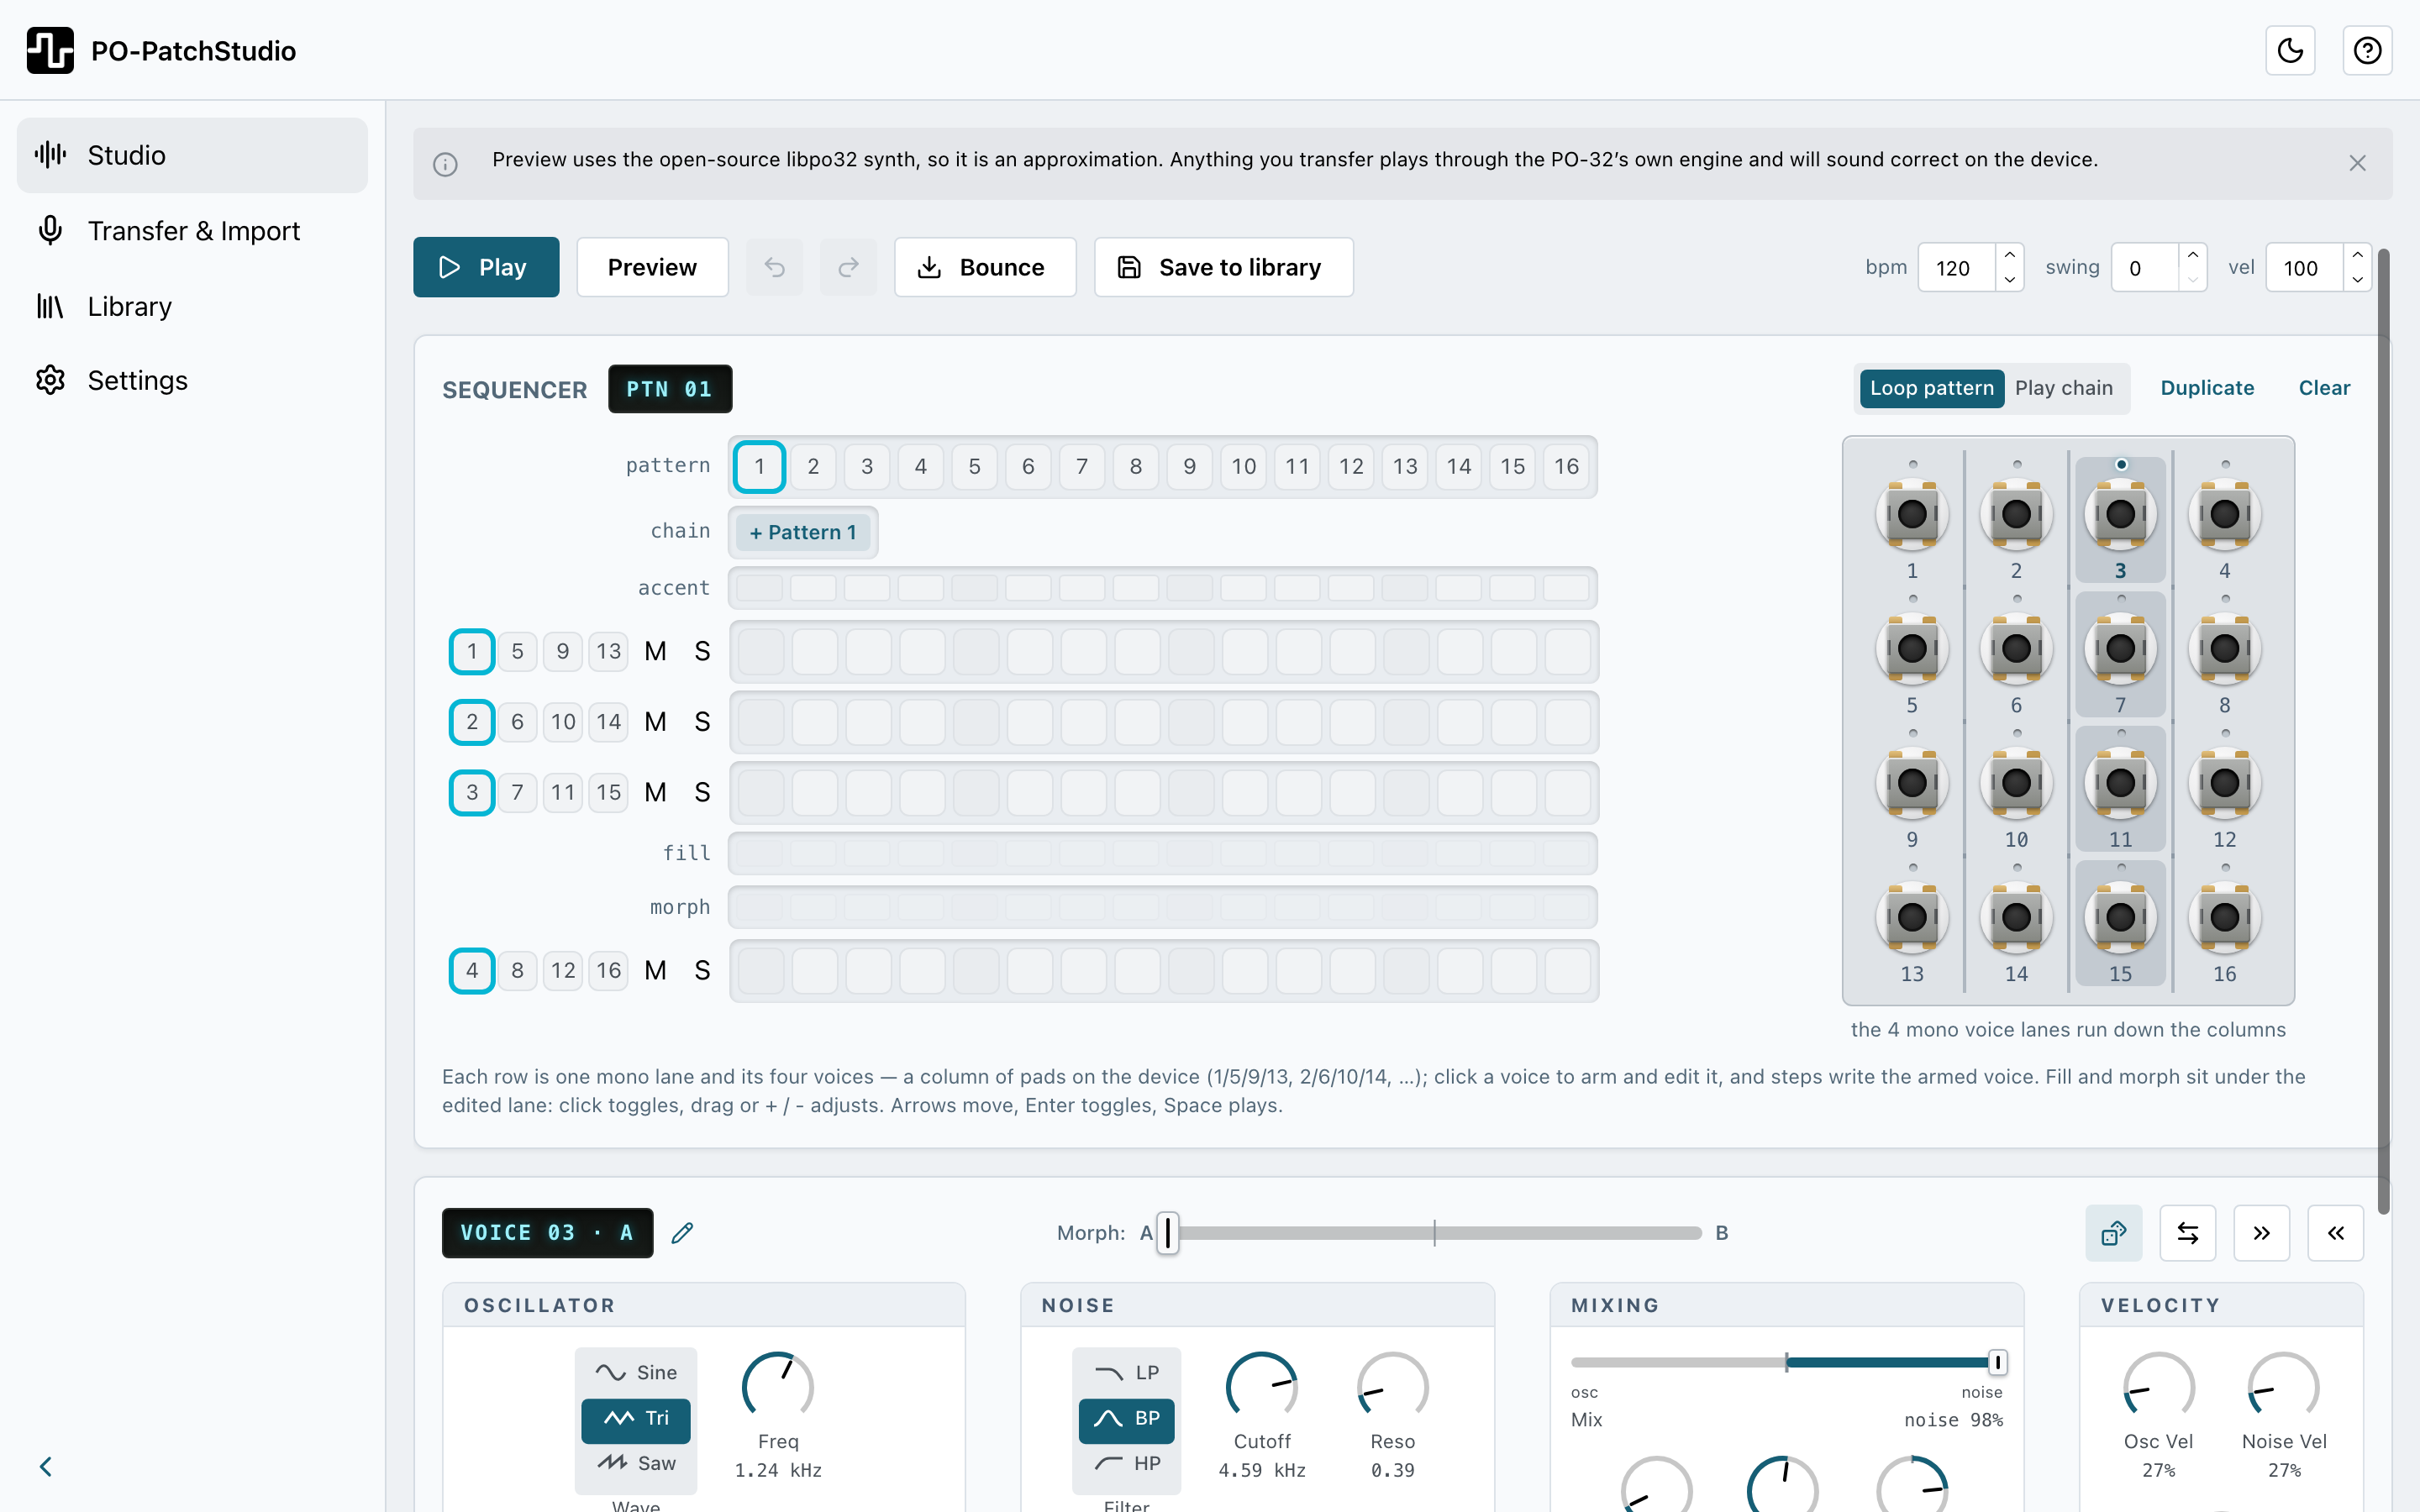Screen dimensions: 2420x1512
Task: Tap device pad 16
Action: (2225, 917)
